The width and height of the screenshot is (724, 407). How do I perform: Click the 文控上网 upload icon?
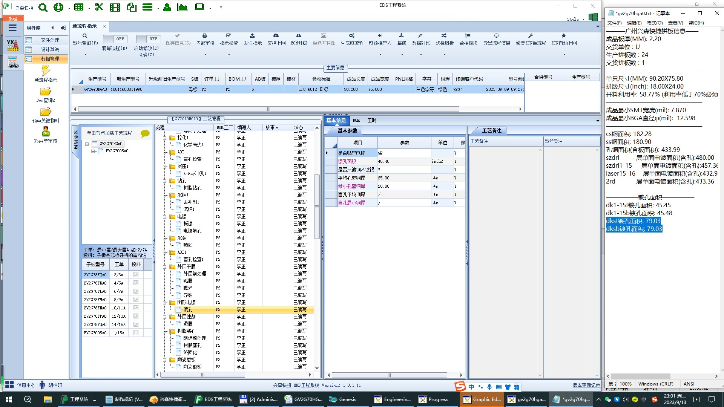[276, 36]
